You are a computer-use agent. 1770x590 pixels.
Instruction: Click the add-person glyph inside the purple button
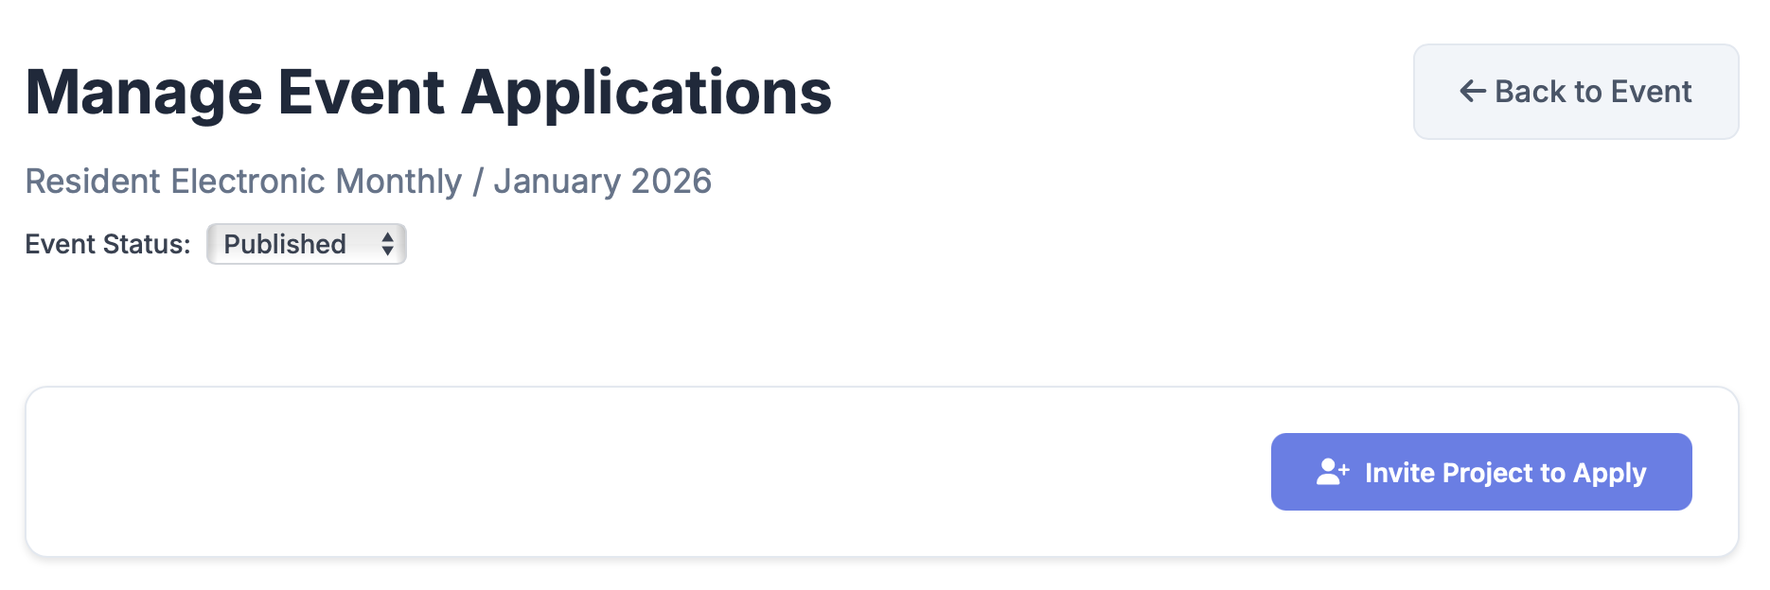pos(1333,471)
